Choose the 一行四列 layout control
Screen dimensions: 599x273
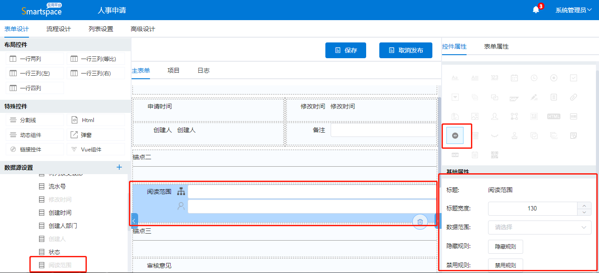click(x=35, y=88)
